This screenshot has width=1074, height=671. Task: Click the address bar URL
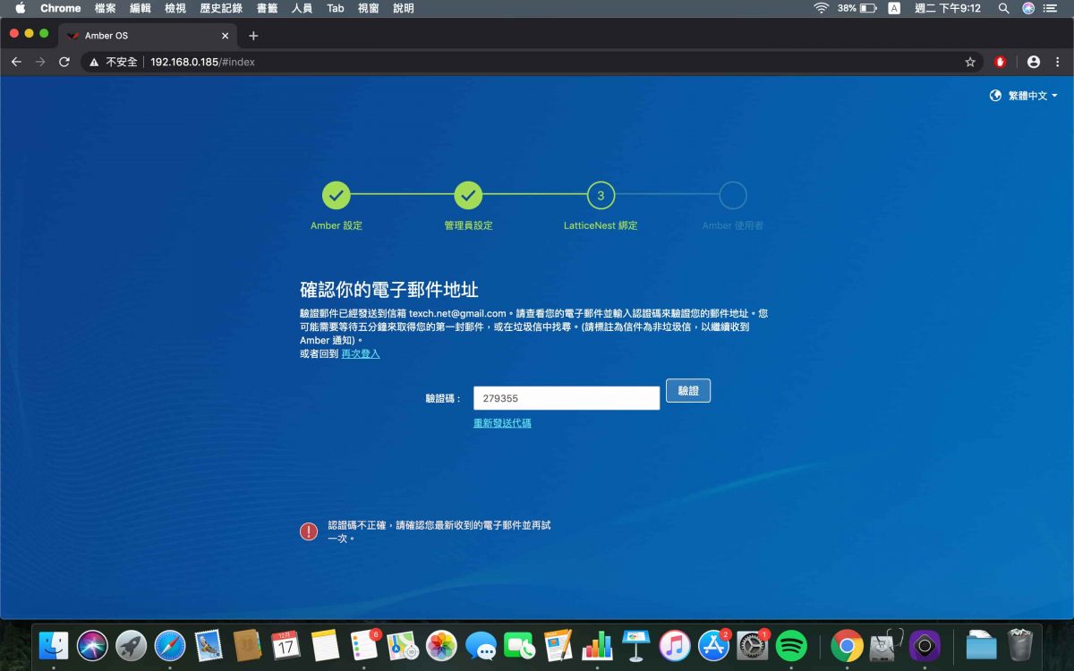click(202, 63)
